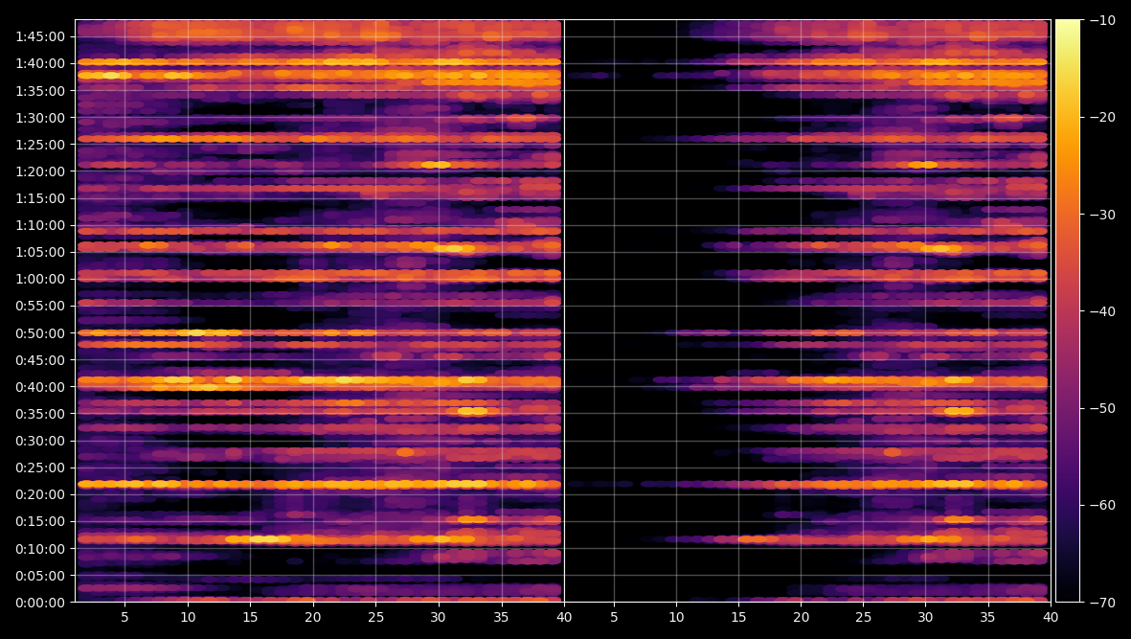Click the −60 colorbar tick label

point(1102,505)
